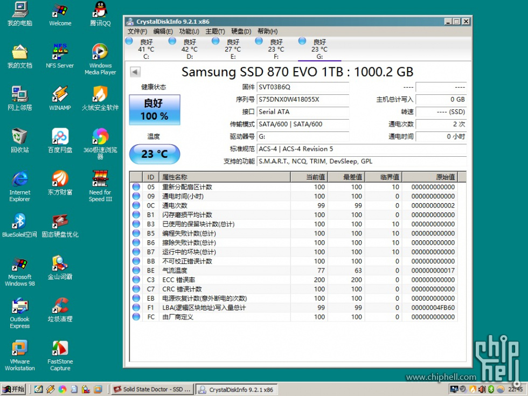Select the B1 闪存磨损平均计数 row
Screen dimensions: 528x396
click(x=294, y=215)
